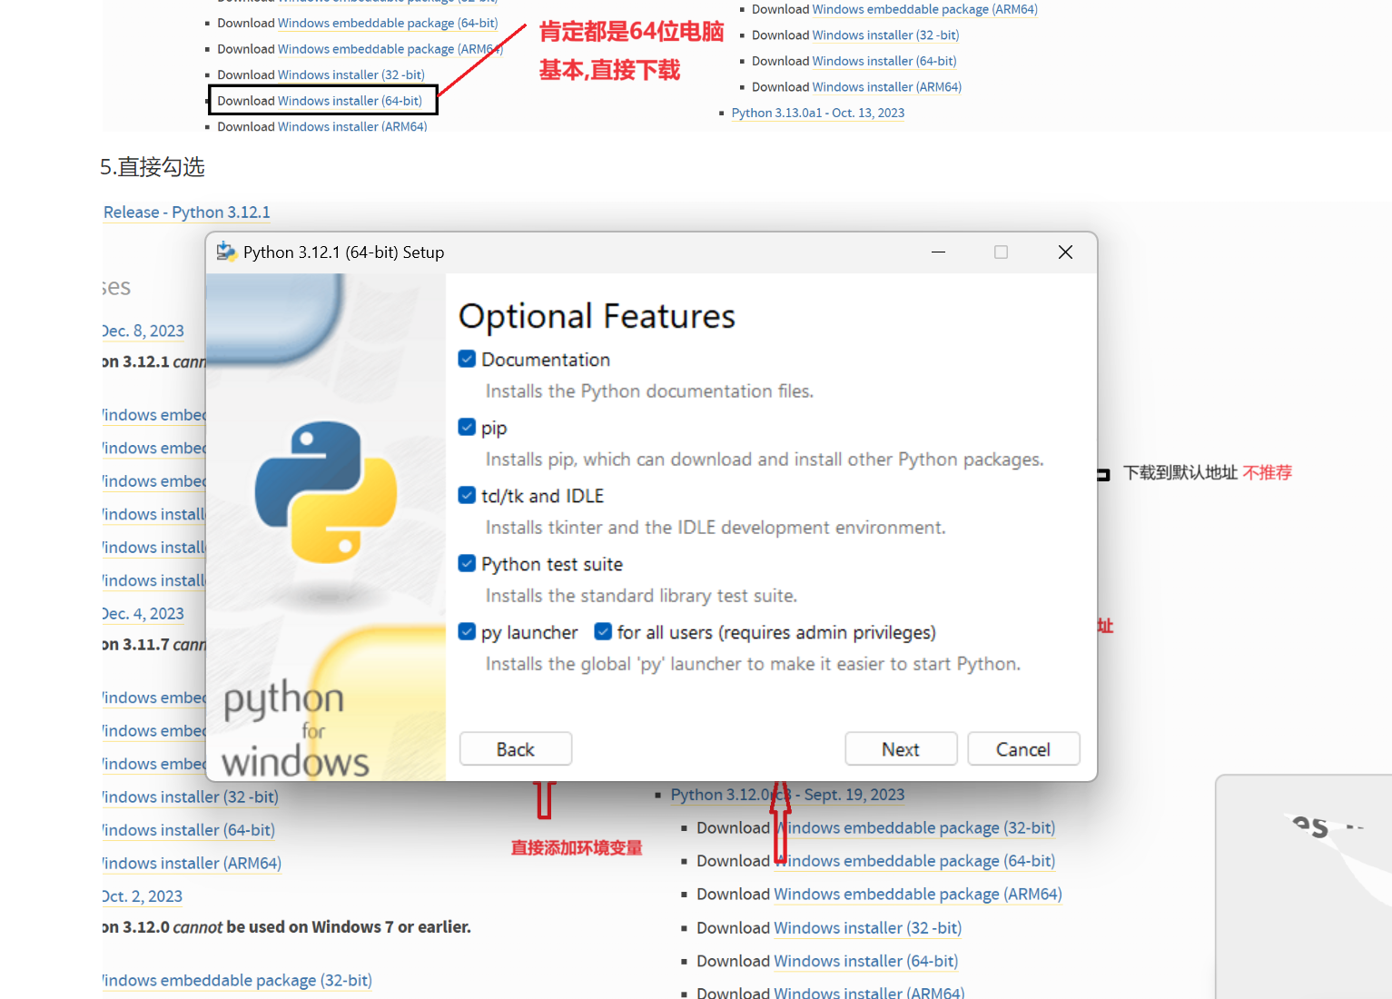Toggle the Documentation checkbox
The width and height of the screenshot is (1392, 999).
pyautogui.click(x=467, y=360)
